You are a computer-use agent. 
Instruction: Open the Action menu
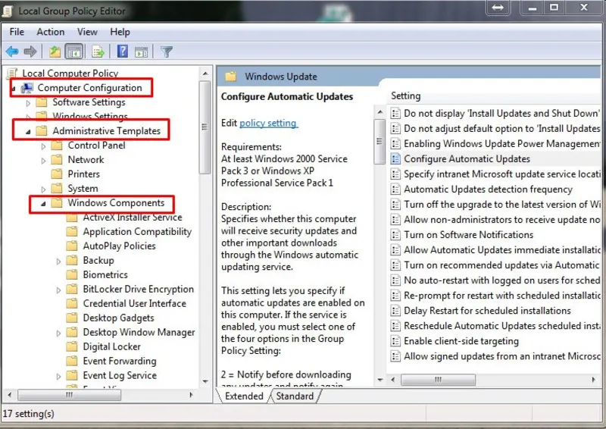coord(51,32)
